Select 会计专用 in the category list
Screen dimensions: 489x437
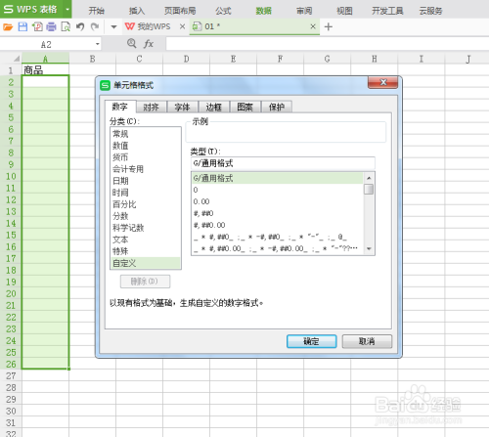[x=146, y=169]
